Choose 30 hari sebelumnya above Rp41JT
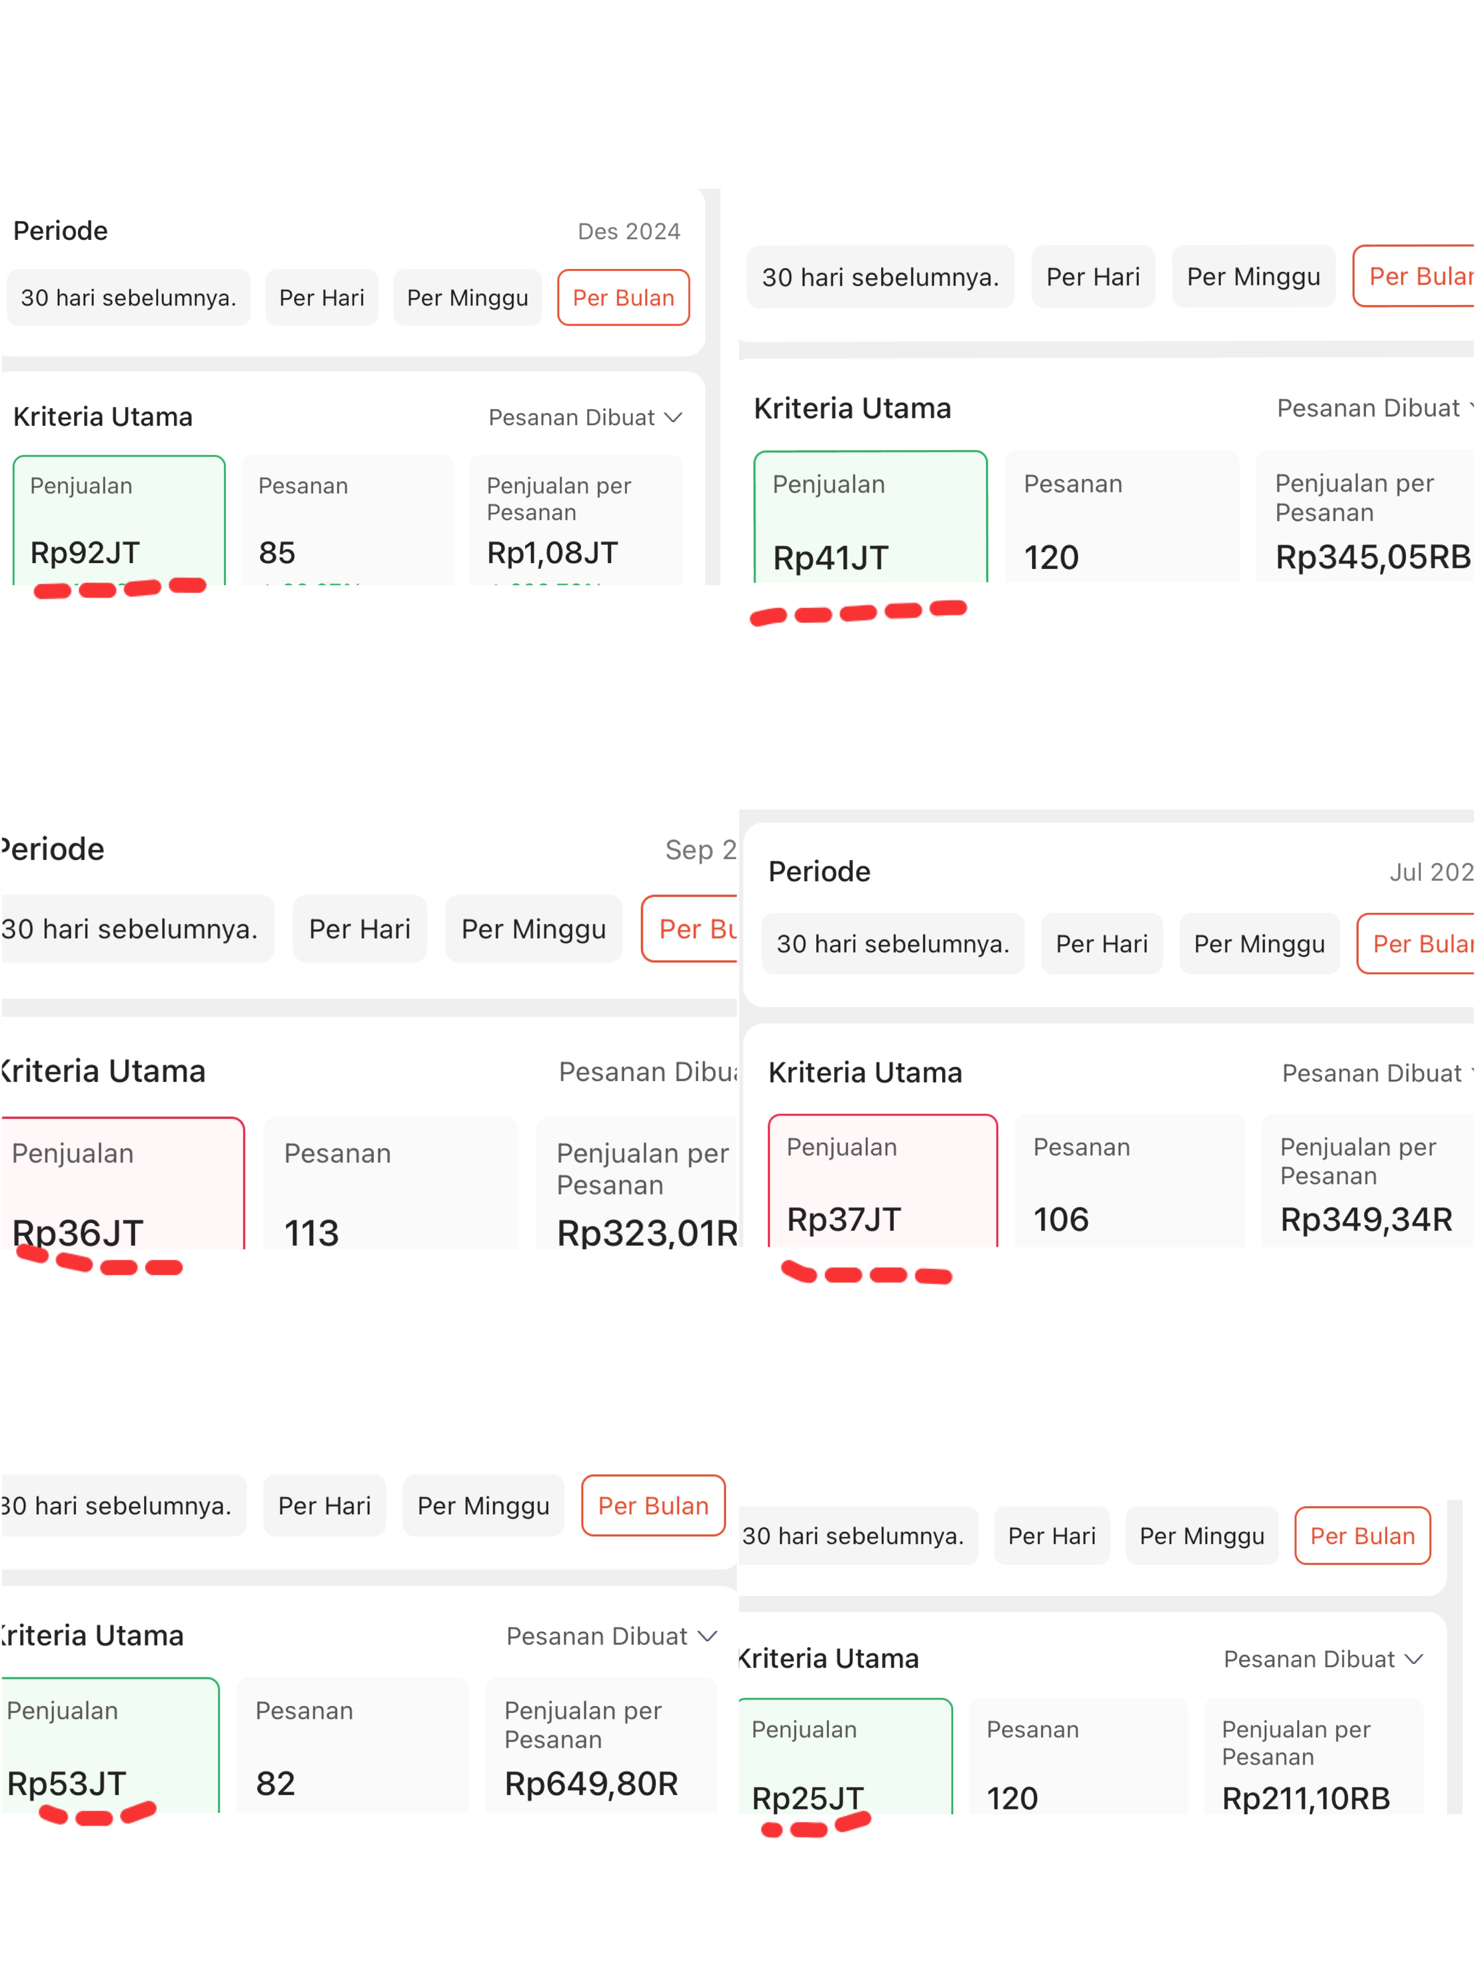This screenshot has width=1476, height=1968. coord(880,277)
